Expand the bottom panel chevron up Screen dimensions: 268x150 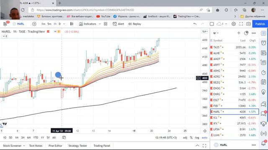[x=197, y=145]
